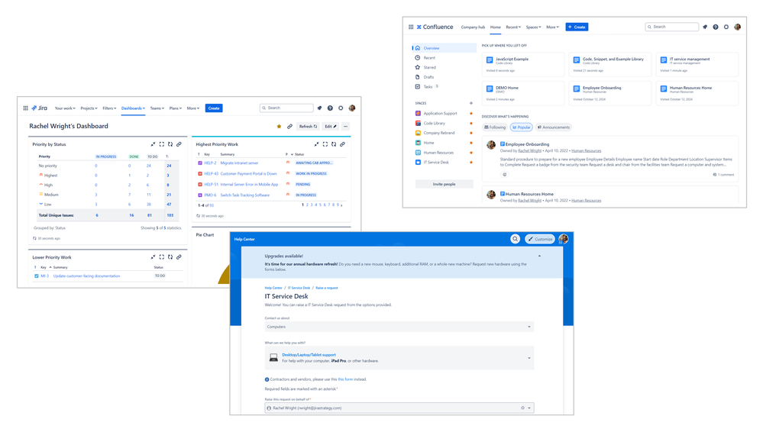Click Edit on the Jira dashboard
This screenshot has height=429, width=763.
(331, 127)
